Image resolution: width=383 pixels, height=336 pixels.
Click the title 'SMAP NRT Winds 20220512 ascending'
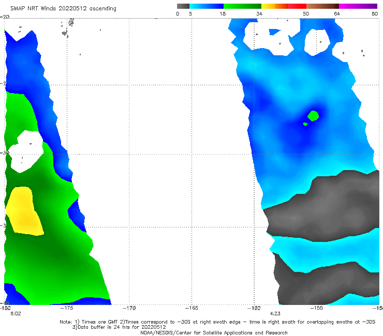click(63, 8)
